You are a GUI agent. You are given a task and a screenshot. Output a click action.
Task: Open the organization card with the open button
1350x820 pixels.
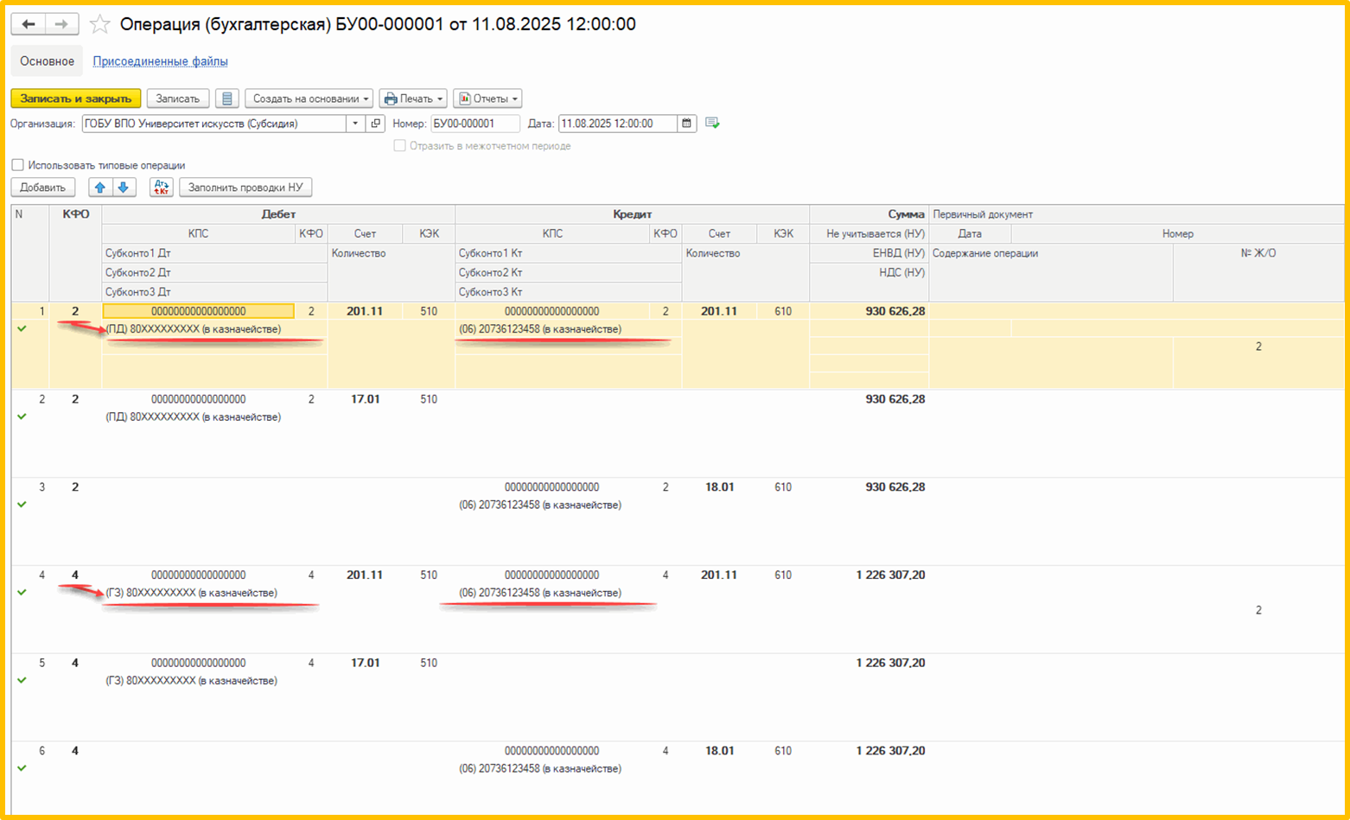(x=376, y=124)
